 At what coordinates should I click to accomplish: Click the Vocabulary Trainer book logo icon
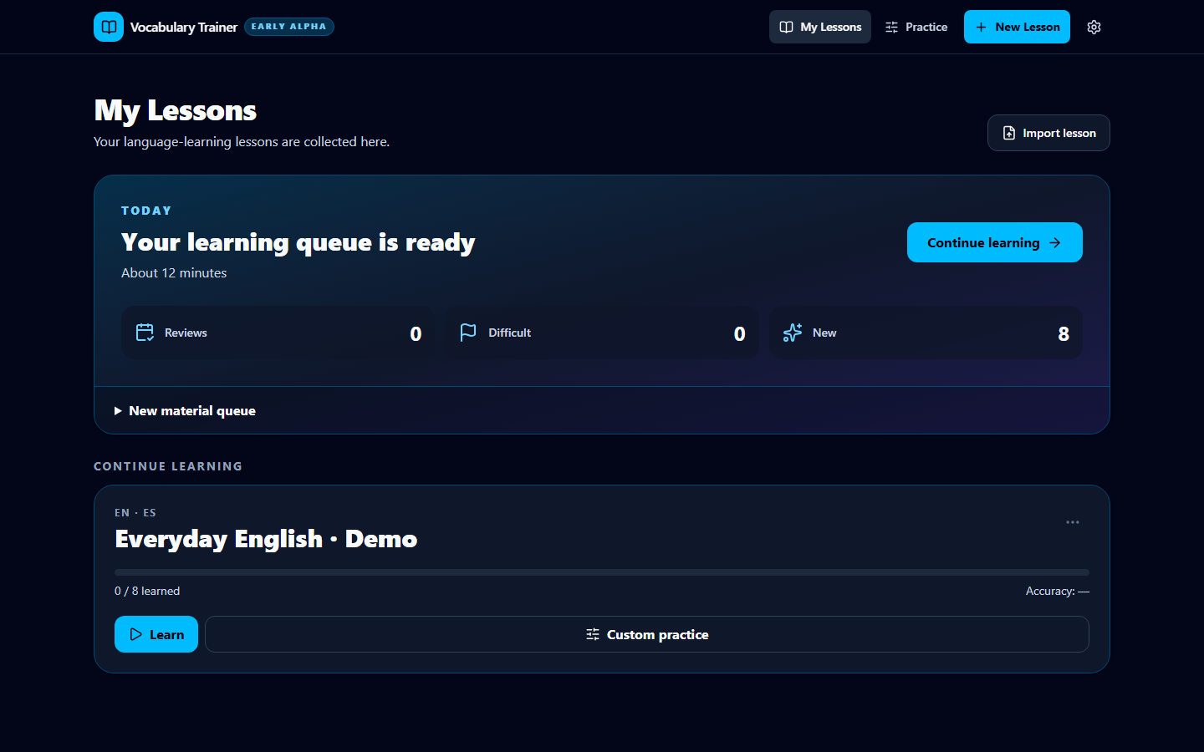point(109,27)
